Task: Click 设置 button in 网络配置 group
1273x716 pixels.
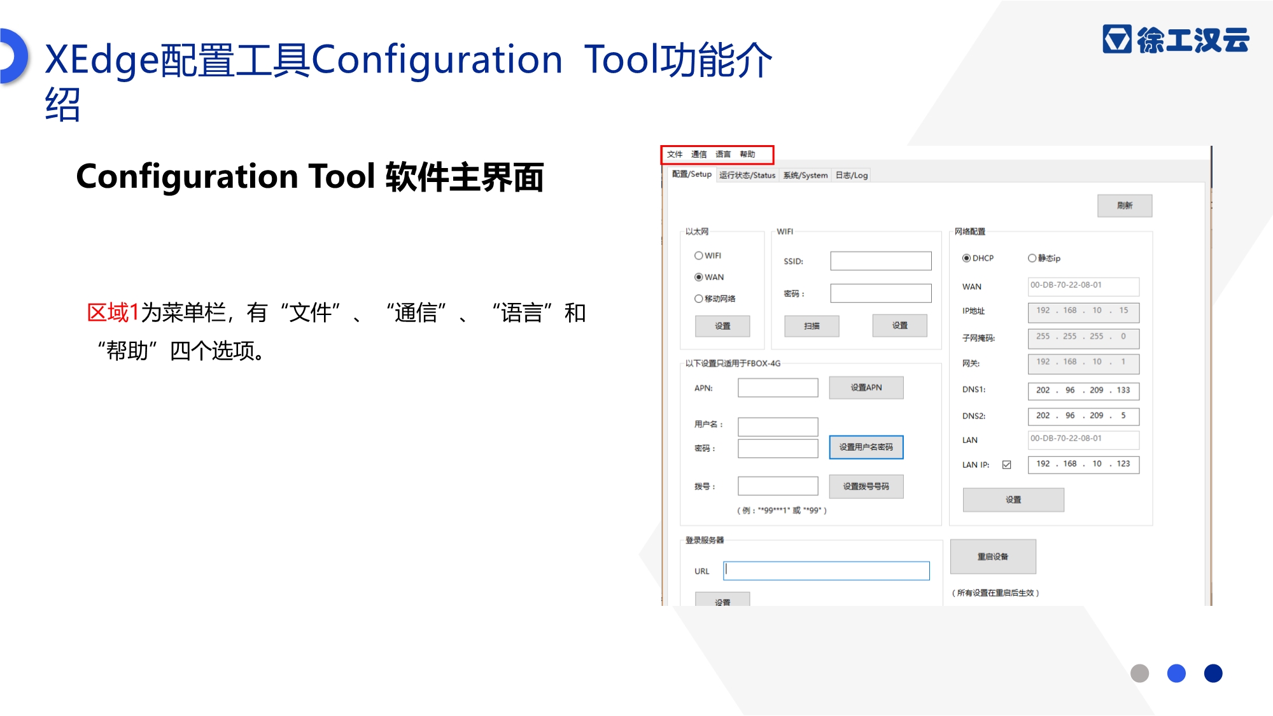Action: [1013, 500]
